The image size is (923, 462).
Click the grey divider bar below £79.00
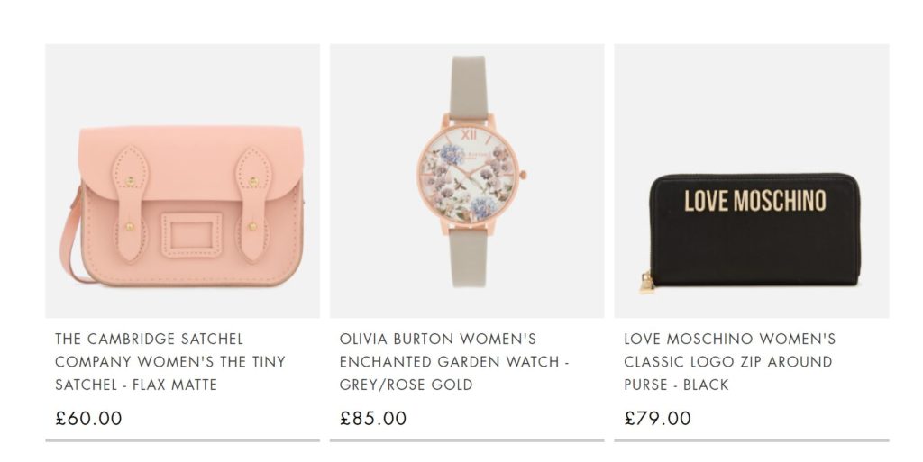(x=752, y=439)
